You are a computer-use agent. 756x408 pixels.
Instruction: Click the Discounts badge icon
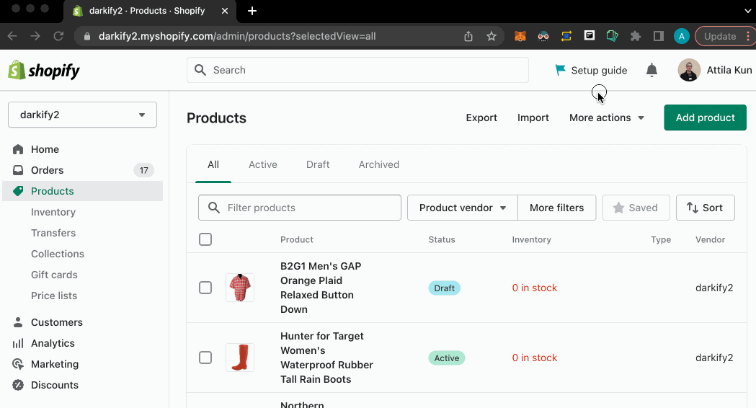pyautogui.click(x=18, y=385)
